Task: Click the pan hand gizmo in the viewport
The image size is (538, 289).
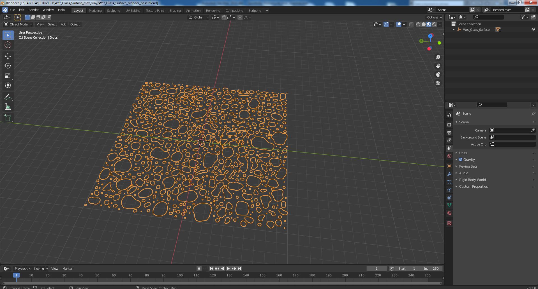Action: [438, 66]
